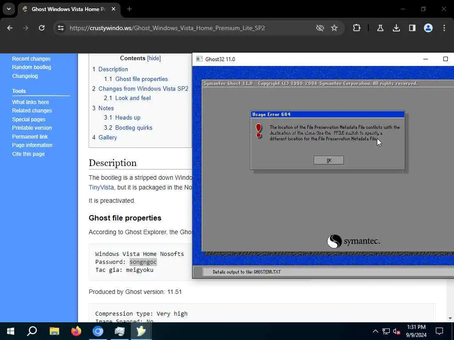Go back in the browser
The height and width of the screenshot is (340, 454).
point(10,28)
